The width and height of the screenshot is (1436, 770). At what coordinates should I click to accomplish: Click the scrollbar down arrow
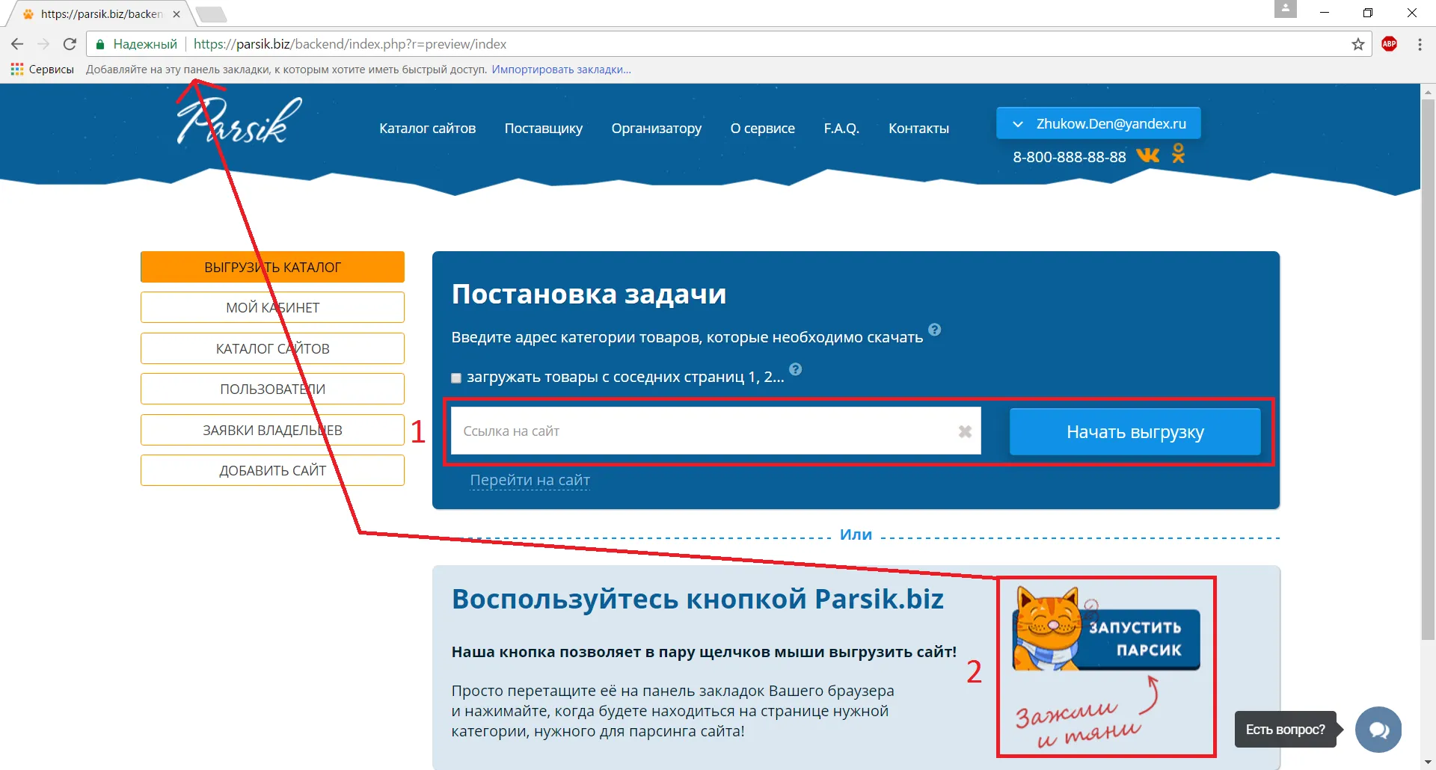pyautogui.click(x=1428, y=763)
